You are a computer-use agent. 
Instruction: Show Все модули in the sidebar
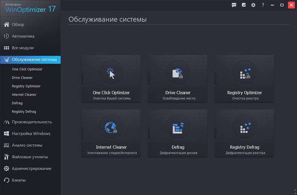(23, 47)
